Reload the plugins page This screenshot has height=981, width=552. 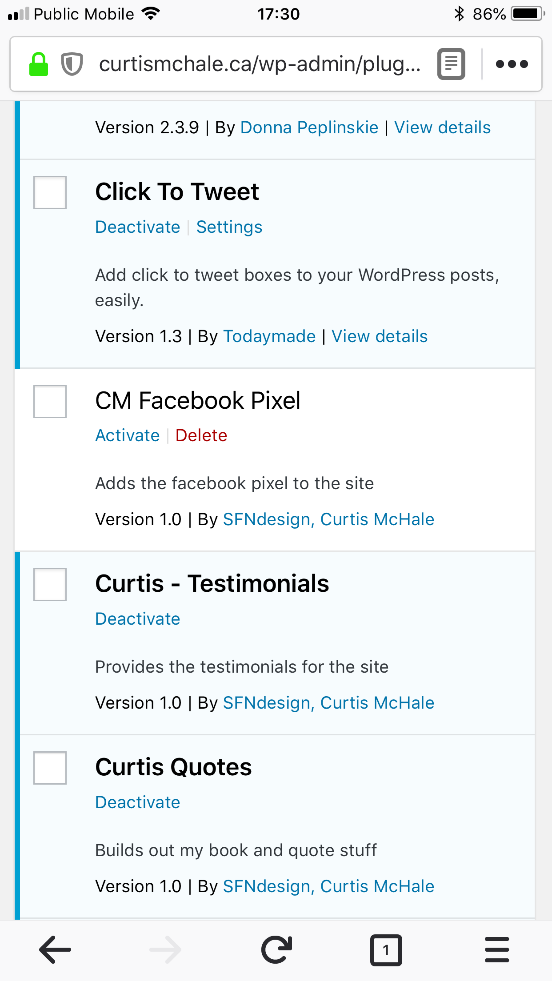(x=276, y=949)
